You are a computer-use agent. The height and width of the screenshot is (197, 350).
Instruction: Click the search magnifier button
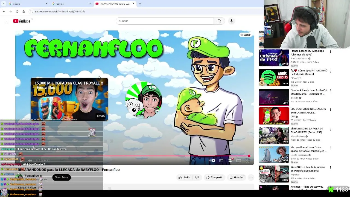coord(219,21)
